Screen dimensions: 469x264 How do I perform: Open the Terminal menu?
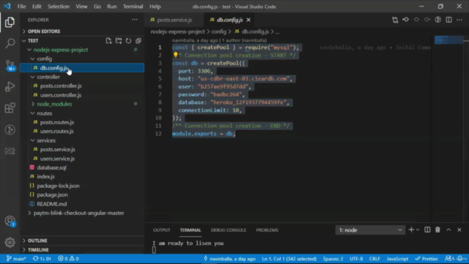coord(133,7)
